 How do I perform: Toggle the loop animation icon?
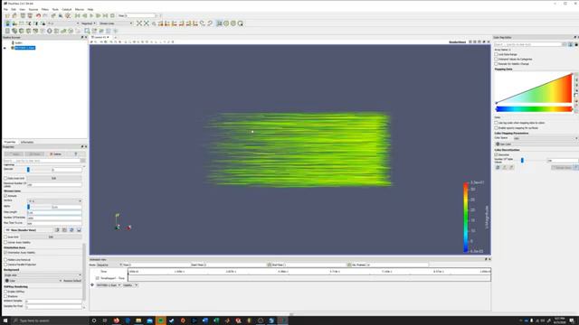tap(112, 15)
